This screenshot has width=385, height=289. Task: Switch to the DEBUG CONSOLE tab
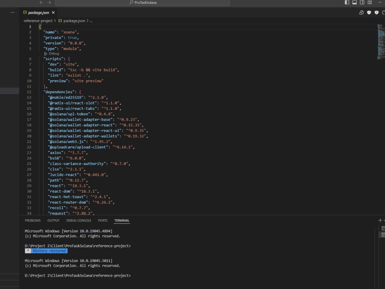[x=79, y=220]
